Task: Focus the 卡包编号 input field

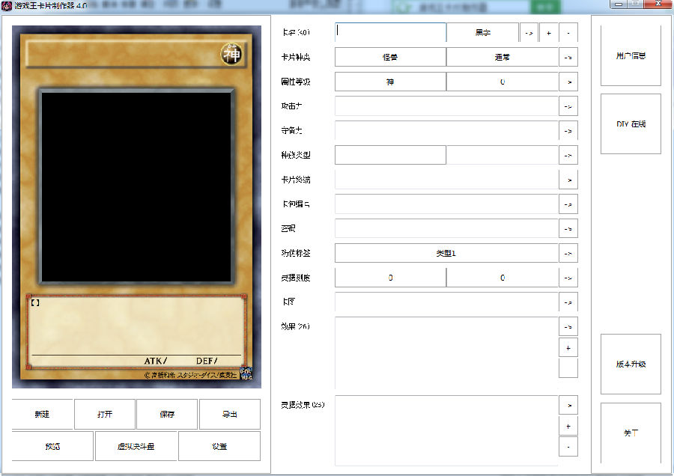Action: click(446, 204)
